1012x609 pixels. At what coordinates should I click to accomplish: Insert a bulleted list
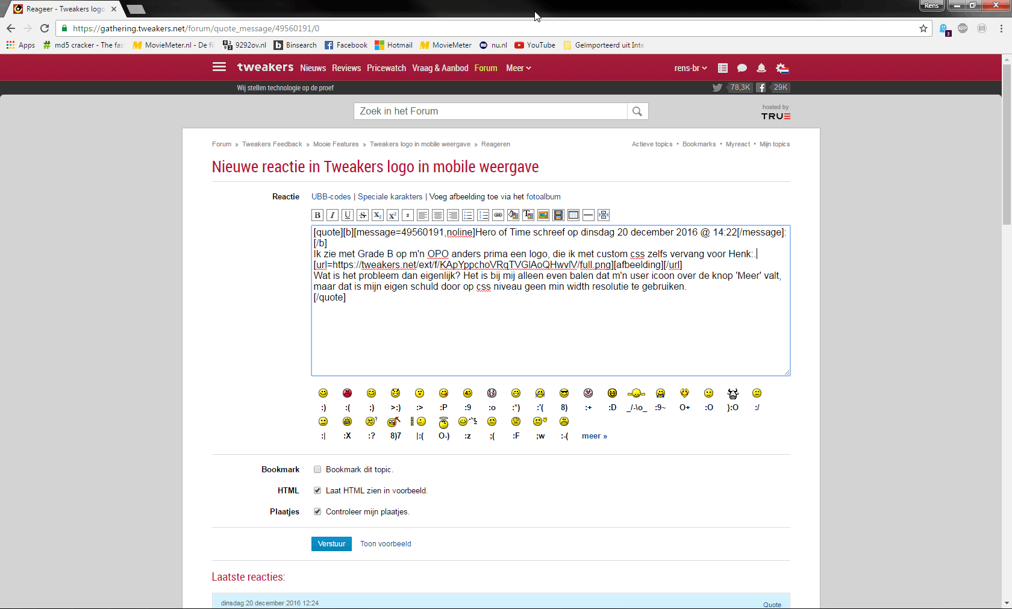coord(468,215)
